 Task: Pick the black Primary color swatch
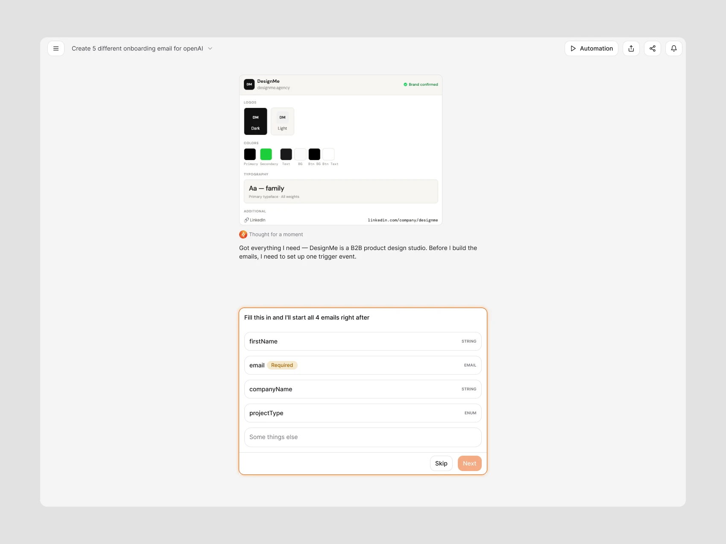click(x=250, y=154)
